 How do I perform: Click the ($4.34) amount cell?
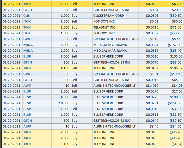[x=171, y=144]
